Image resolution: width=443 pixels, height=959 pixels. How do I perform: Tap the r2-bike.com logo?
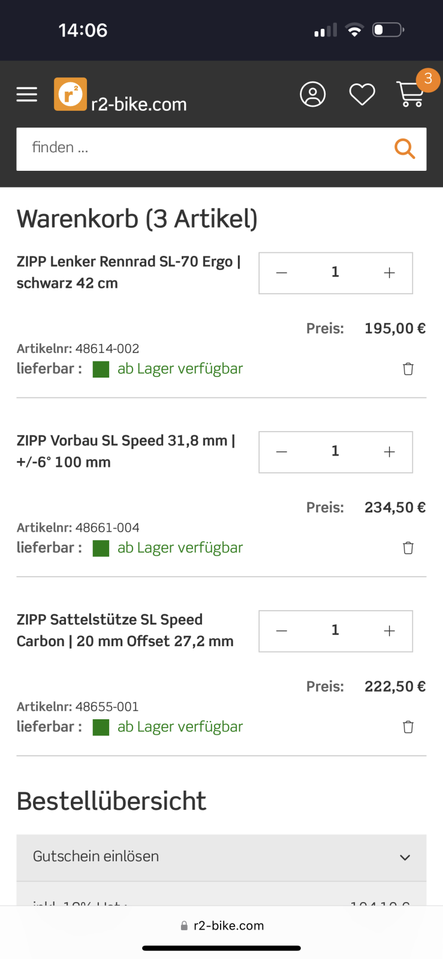120,96
